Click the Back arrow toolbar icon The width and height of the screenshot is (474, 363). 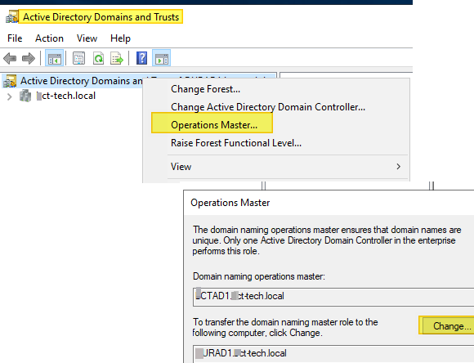10,58
